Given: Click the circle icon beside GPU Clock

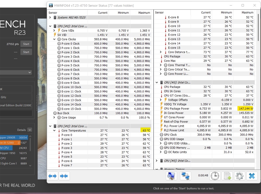Looking at the screenshot, I should (x=161, y=135).
